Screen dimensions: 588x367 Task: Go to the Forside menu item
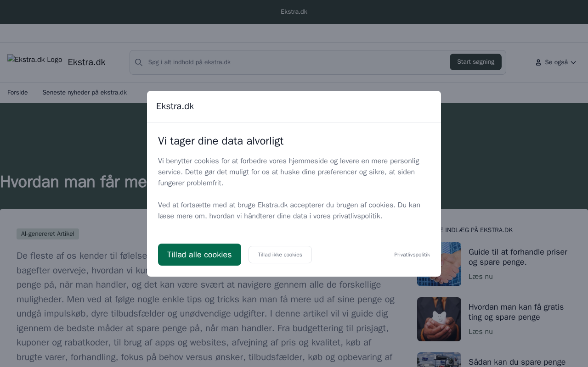coord(17,93)
